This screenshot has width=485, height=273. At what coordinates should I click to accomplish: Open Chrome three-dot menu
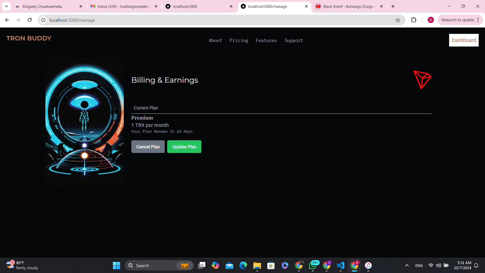coord(478,20)
